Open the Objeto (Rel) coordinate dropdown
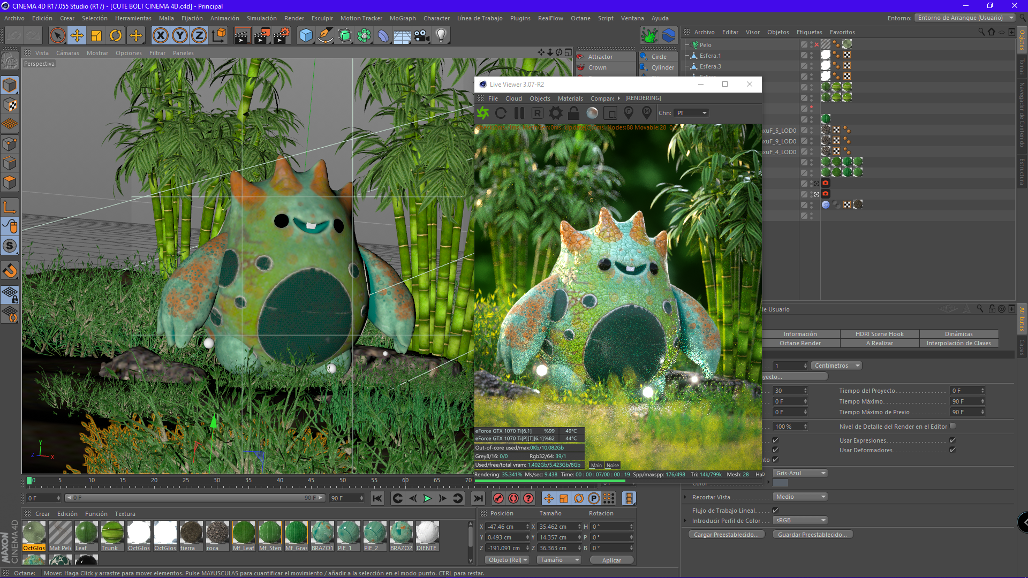Screen dimensions: 1028x578 pyautogui.click(x=507, y=560)
